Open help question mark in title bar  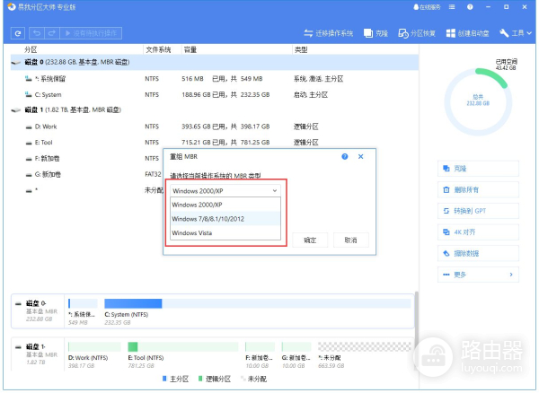(470, 7)
